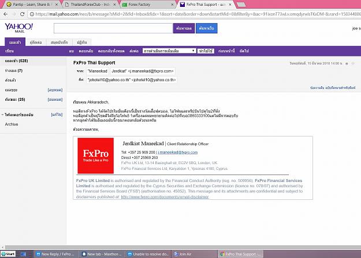Click the Forex Factory tab favicon
The height and width of the screenshot is (258, 361).
[x=125, y=5]
